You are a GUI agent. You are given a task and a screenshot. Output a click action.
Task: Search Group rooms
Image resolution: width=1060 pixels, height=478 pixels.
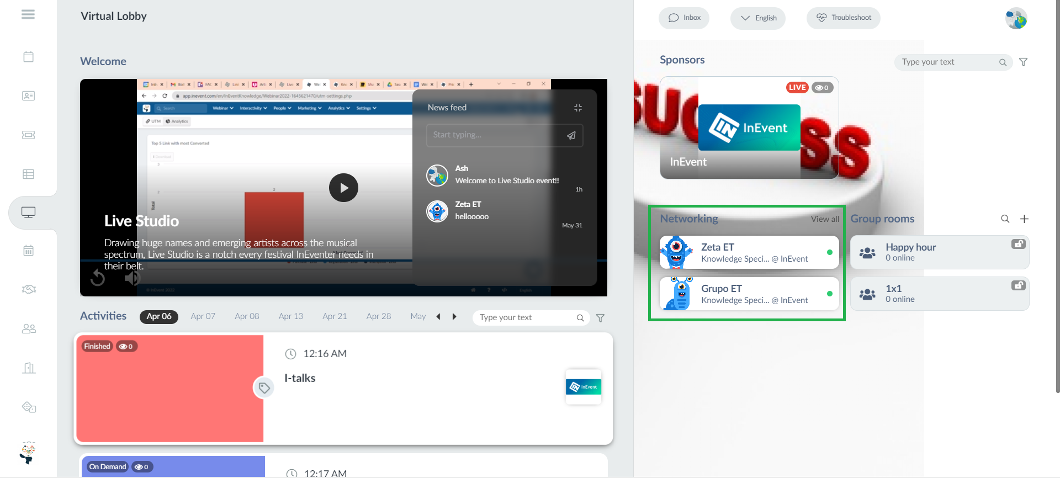[x=1005, y=219]
